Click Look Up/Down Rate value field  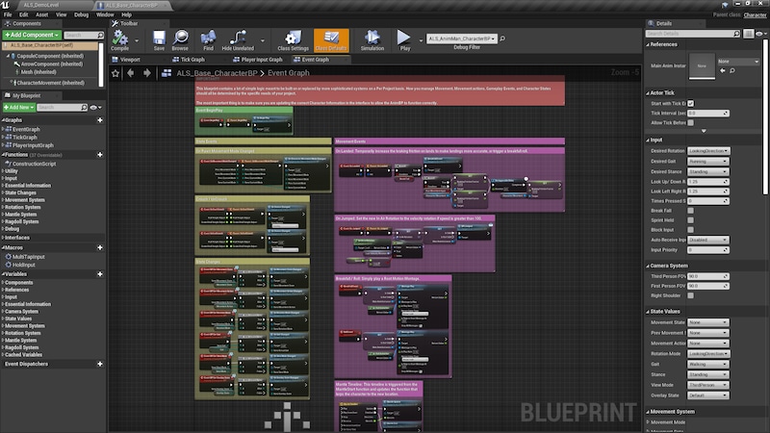[x=707, y=182]
